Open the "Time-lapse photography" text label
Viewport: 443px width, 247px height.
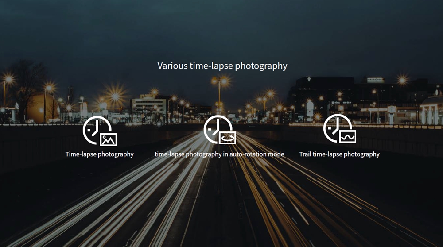(x=100, y=154)
